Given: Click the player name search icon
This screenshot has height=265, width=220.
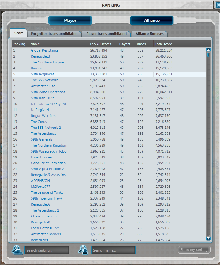Looking at the screenshot, I should (83, 250).
